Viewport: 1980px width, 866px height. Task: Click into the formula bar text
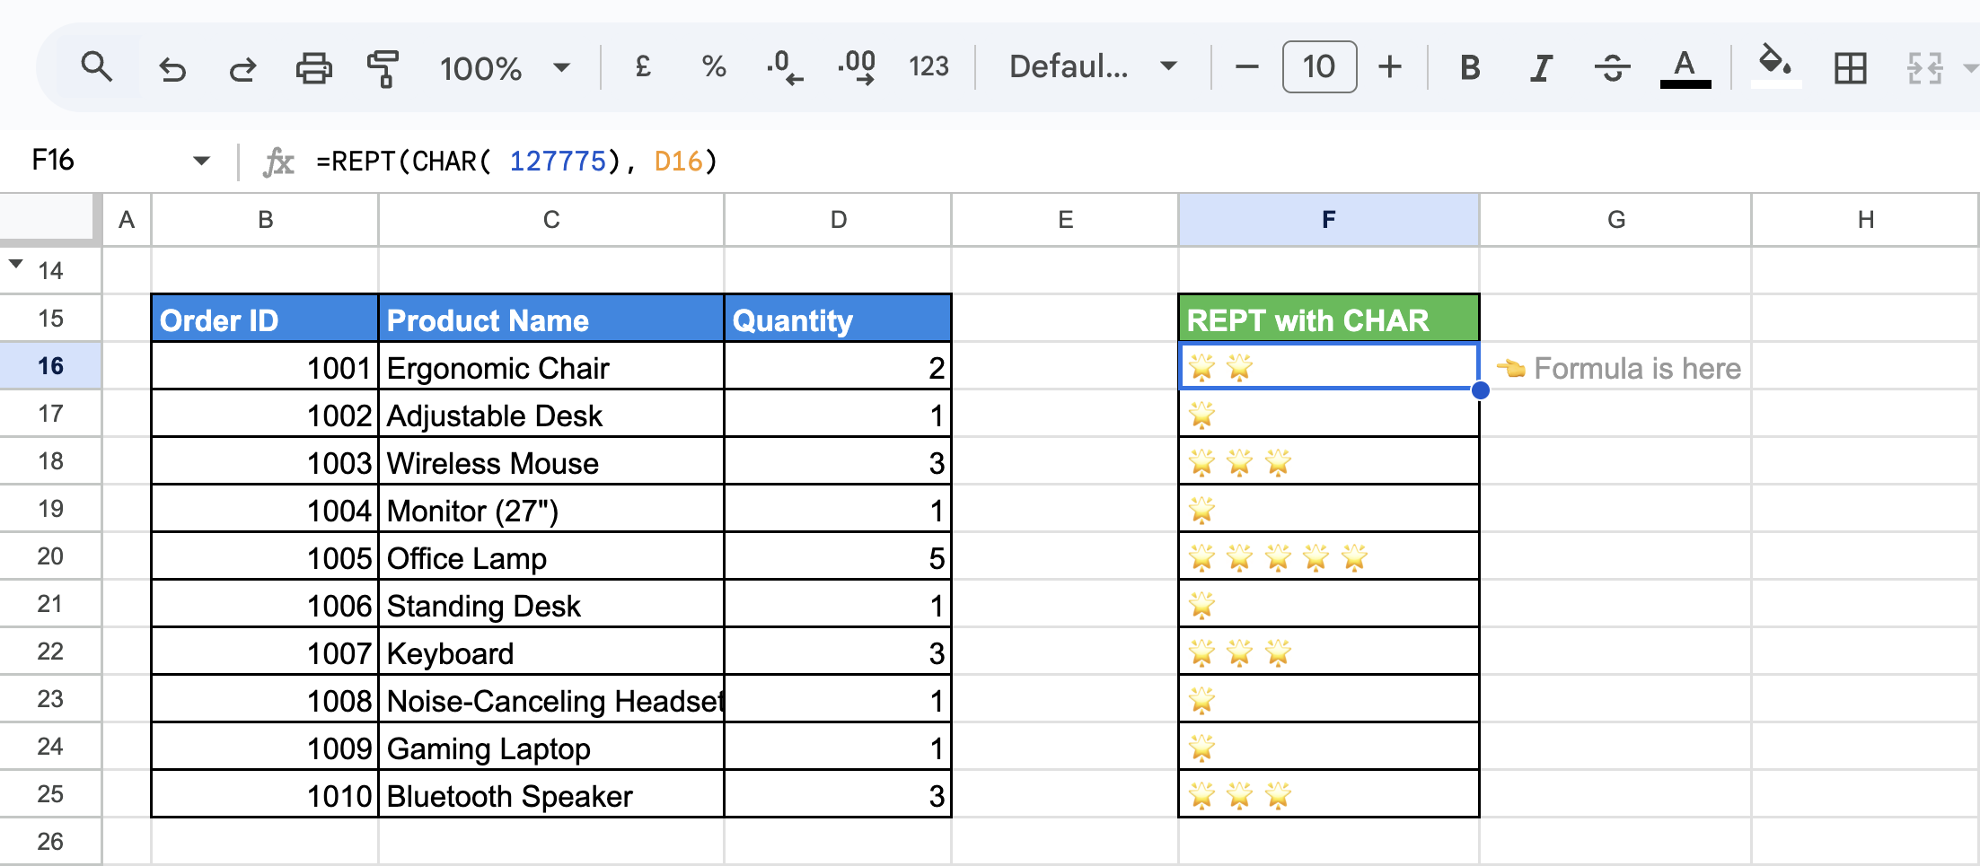point(516,162)
